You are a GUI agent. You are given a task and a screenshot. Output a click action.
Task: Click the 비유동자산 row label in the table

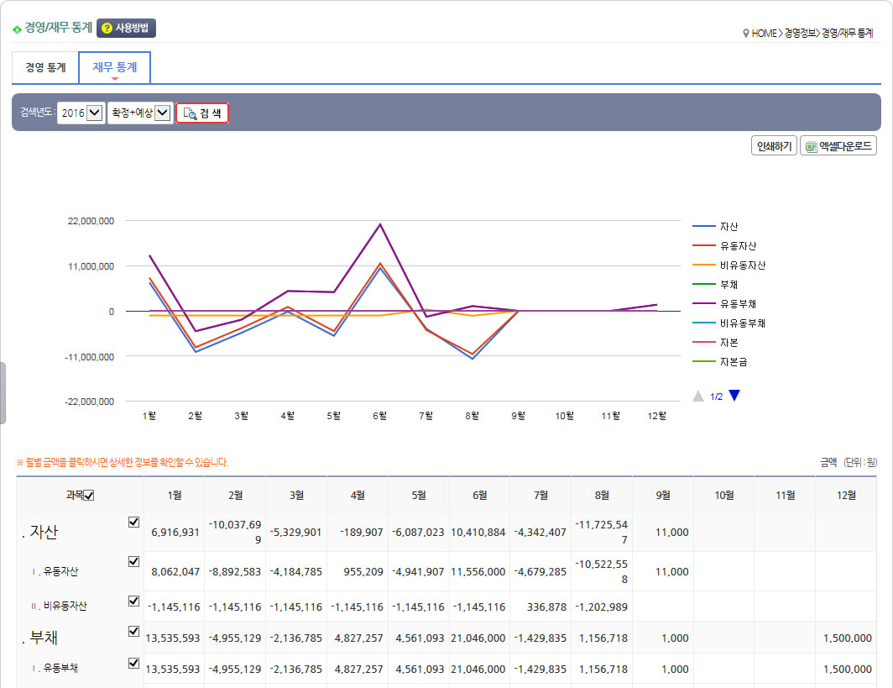tap(65, 607)
